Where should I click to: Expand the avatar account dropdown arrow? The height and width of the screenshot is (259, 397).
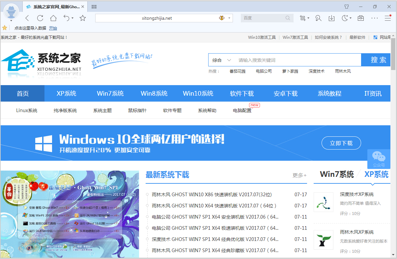[x=11, y=21]
